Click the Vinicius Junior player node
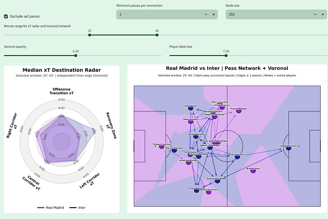Viewport: 328px width, 219px height. pos(222,107)
